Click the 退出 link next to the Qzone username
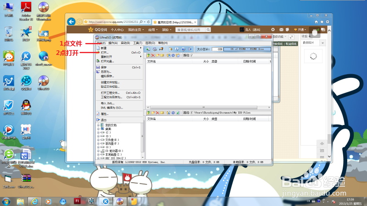The image size is (367, 206). click(256, 30)
